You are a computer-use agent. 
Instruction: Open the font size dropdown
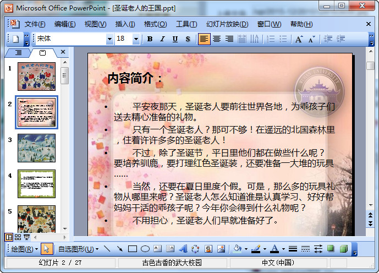pyautogui.click(x=136, y=39)
